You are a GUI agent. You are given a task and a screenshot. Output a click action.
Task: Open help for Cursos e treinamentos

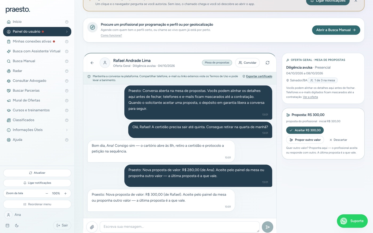pyautogui.click(x=67, y=111)
